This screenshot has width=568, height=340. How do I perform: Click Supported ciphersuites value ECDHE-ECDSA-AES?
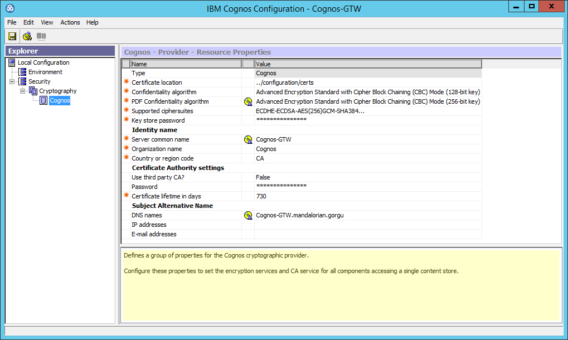[368, 111]
